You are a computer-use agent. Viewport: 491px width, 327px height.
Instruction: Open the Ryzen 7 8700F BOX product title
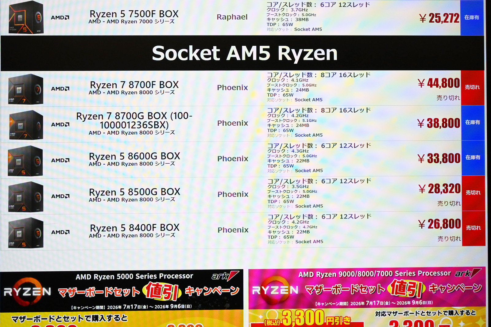coord(134,85)
